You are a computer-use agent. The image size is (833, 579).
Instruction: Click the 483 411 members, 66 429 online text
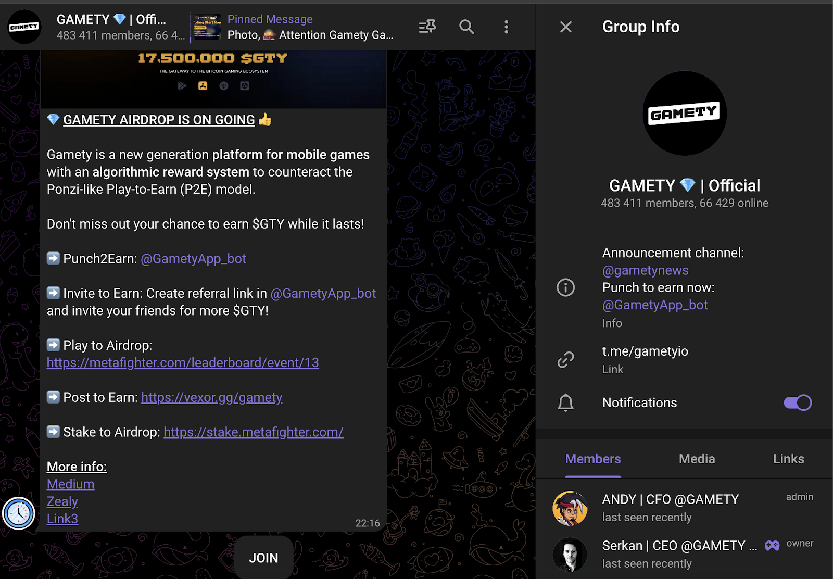point(685,203)
